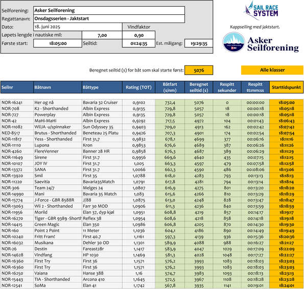The image size is (304, 289).
Task: Click boat name Point 2 Point
Action: (47, 230)
